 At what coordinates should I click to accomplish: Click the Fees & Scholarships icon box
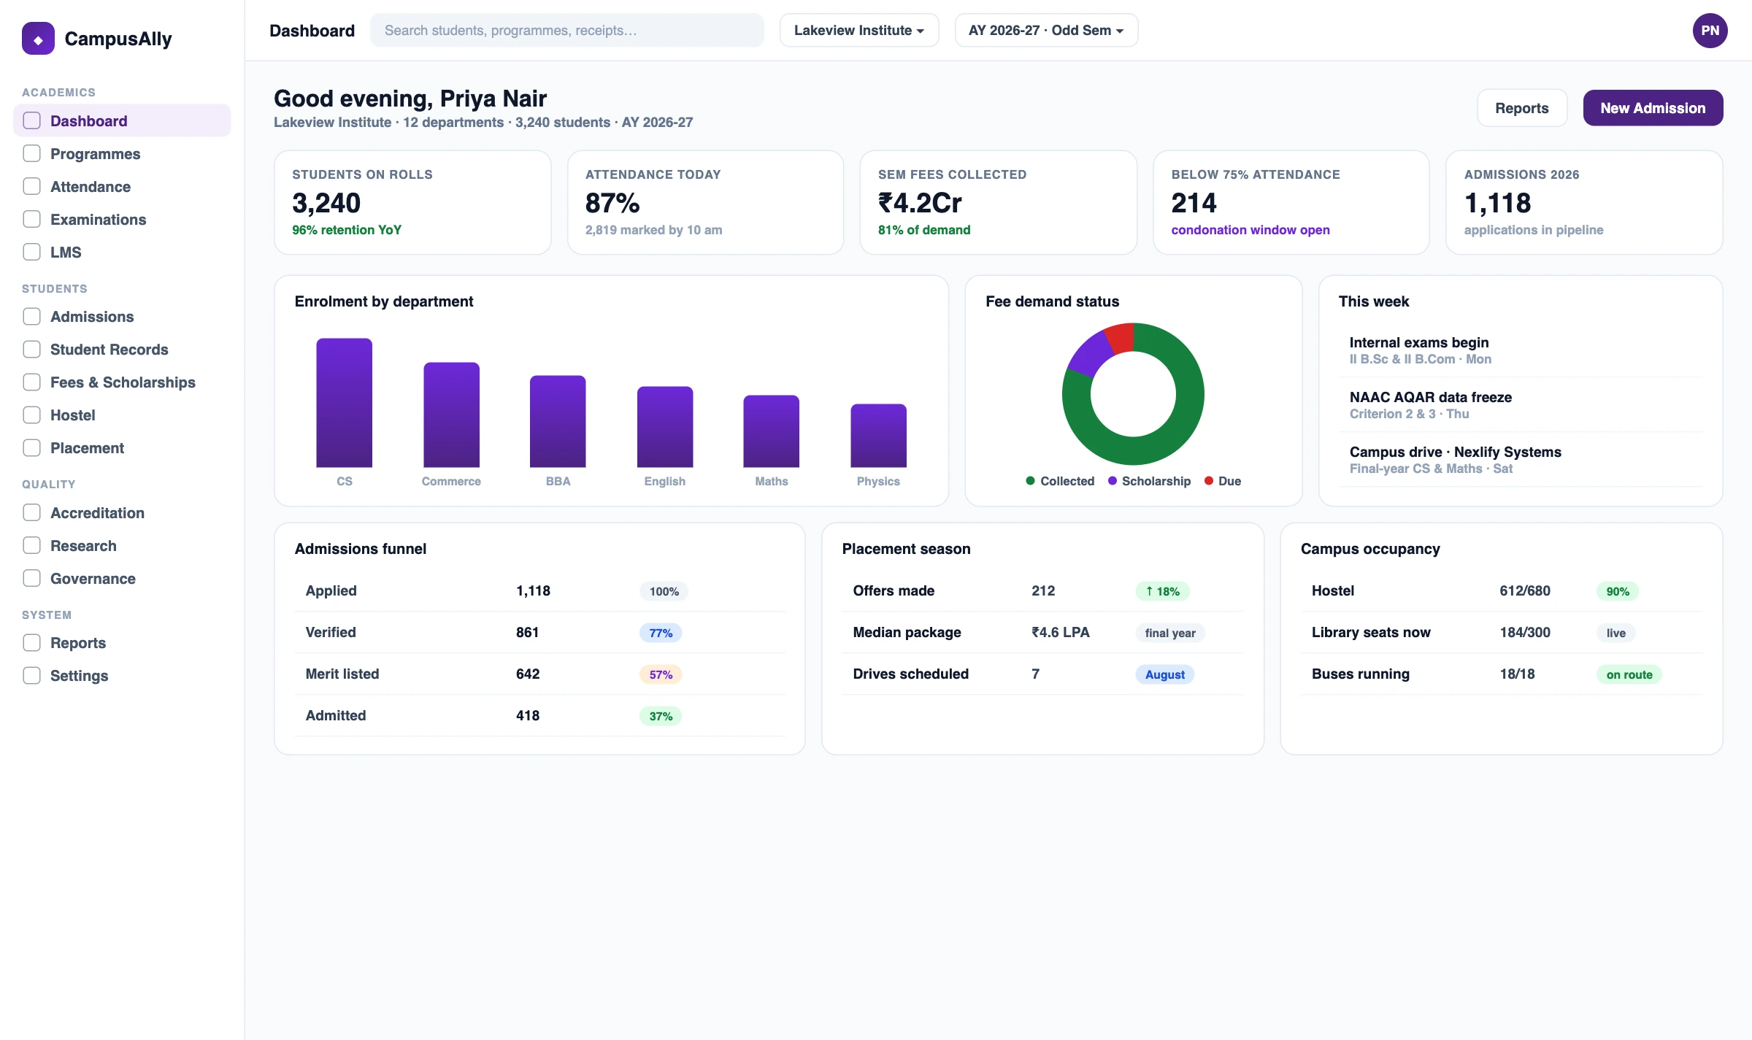[x=31, y=382]
